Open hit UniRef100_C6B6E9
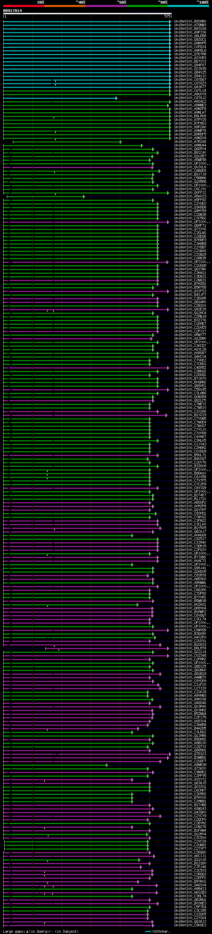 190,171
